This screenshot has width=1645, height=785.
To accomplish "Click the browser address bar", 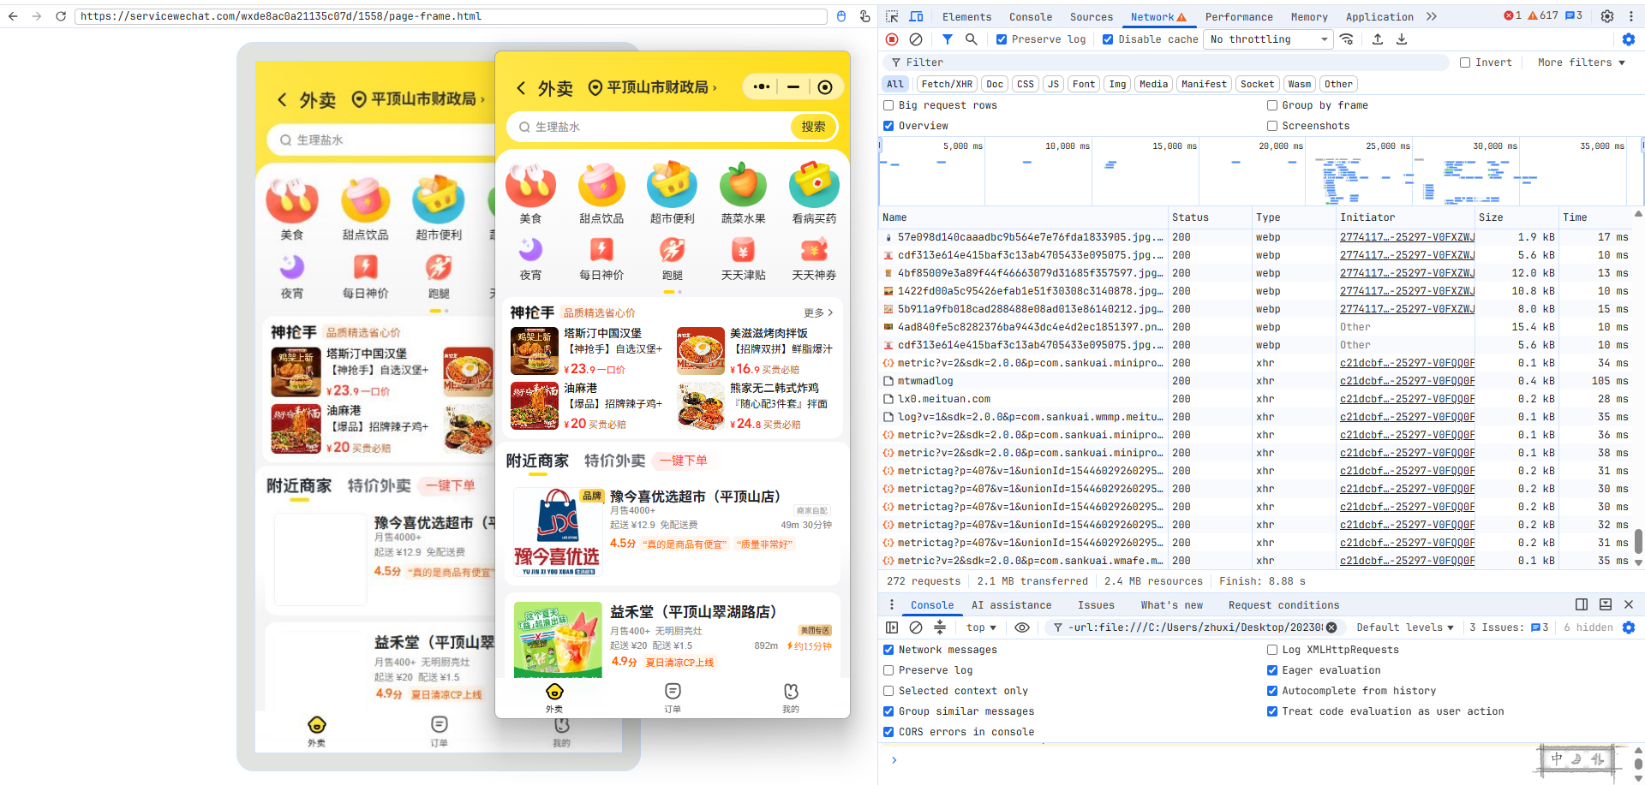I will pyautogui.click(x=451, y=16).
